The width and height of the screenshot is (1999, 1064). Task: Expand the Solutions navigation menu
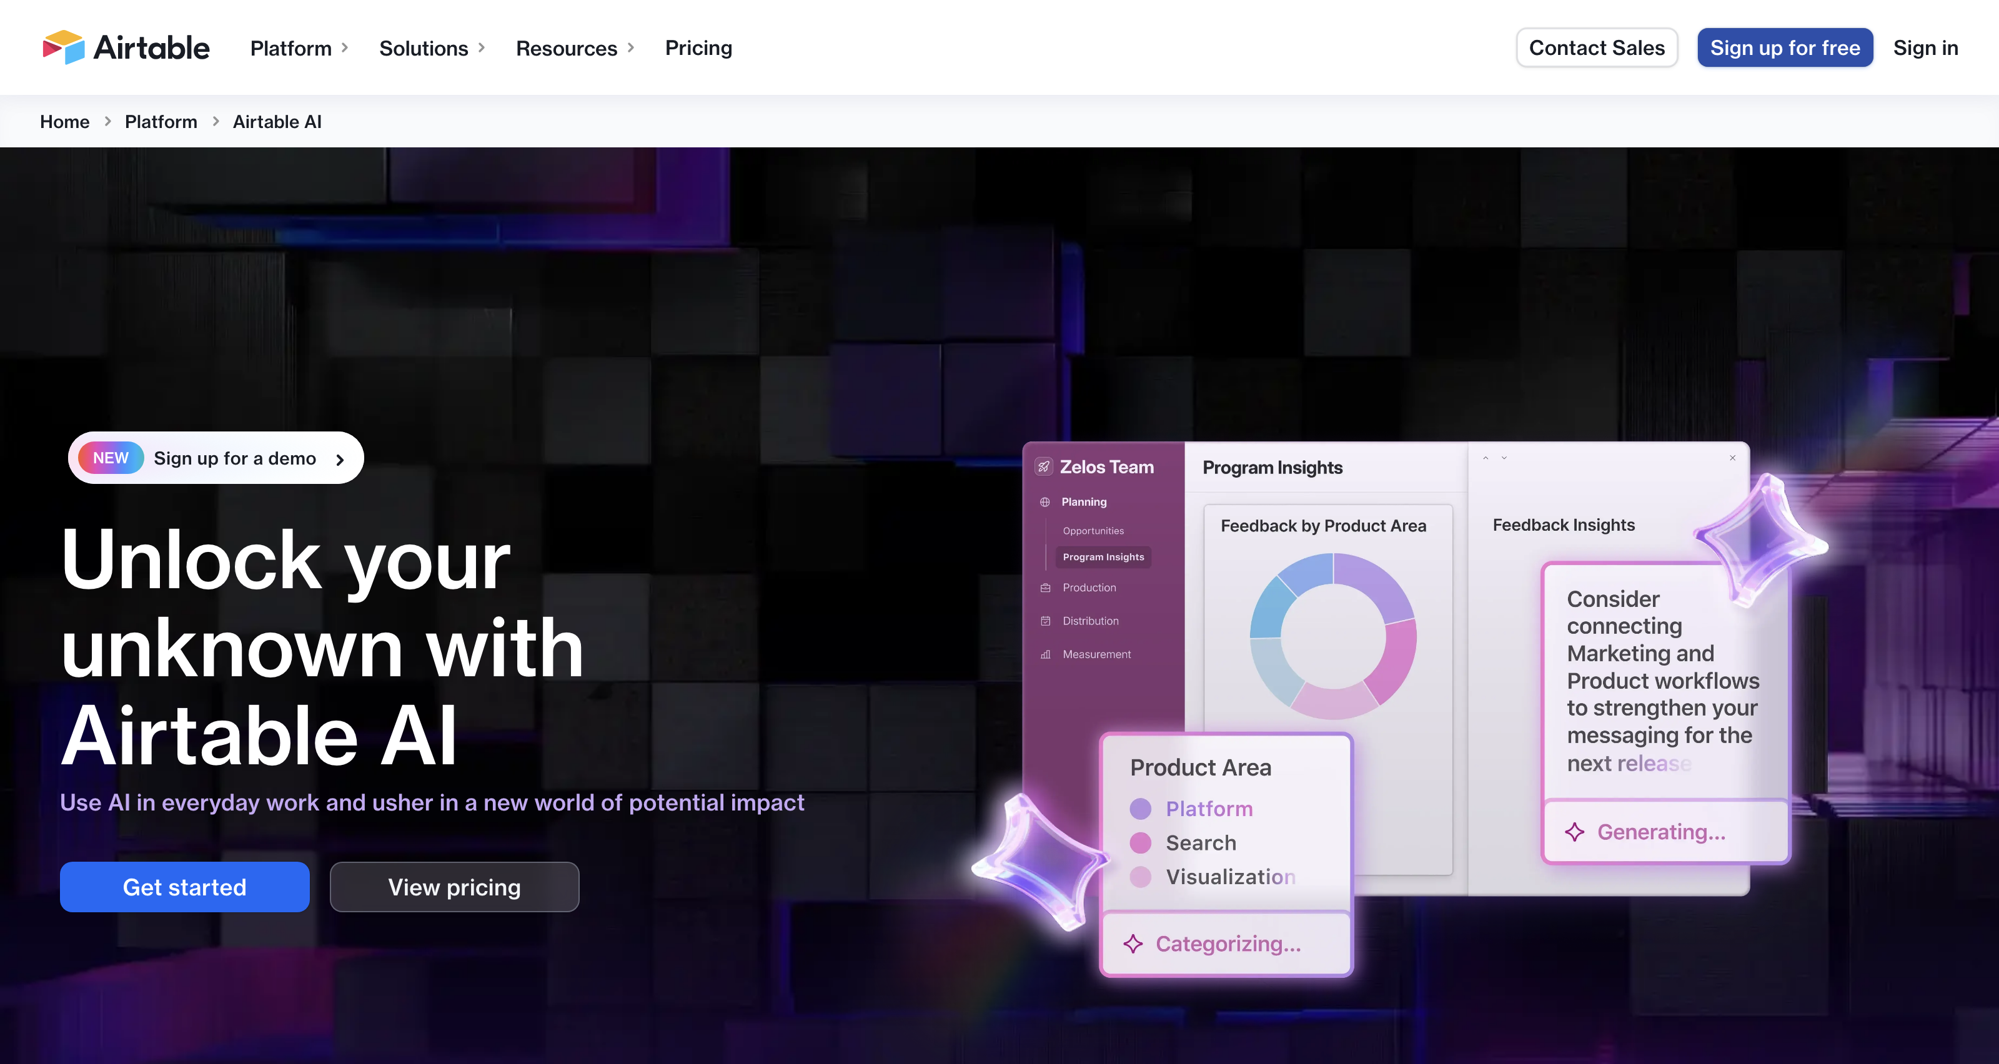(x=432, y=48)
